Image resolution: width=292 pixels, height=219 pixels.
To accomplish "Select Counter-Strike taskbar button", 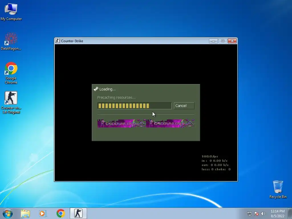I will coord(78,213).
